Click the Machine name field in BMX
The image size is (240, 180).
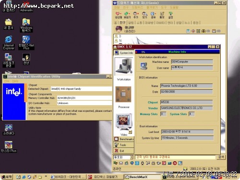click(192, 62)
